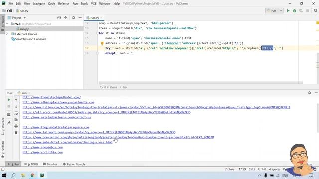Image resolution: width=319 pixels, height=179 pixels.
Task: Toggle soft-wrap in the Run output
Action: tap(16, 113)
